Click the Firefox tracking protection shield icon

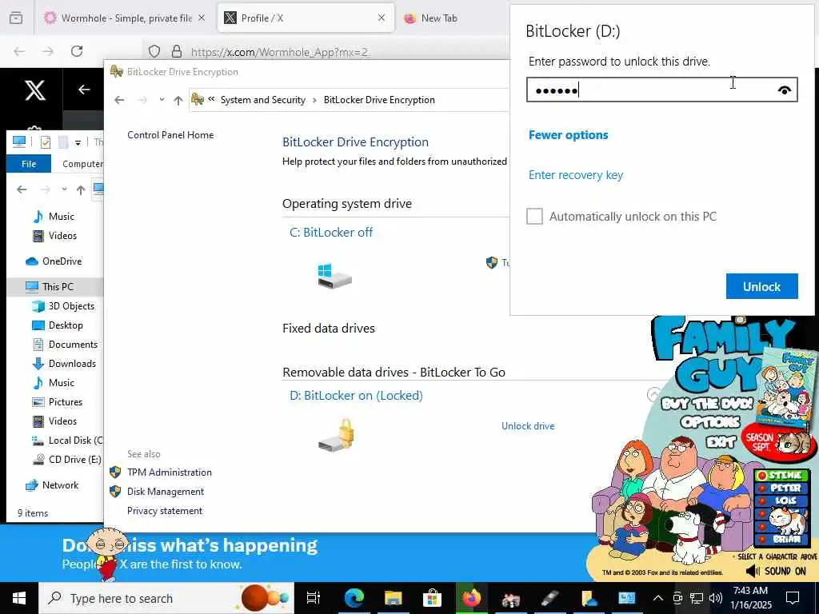click(x=154, y=51)
